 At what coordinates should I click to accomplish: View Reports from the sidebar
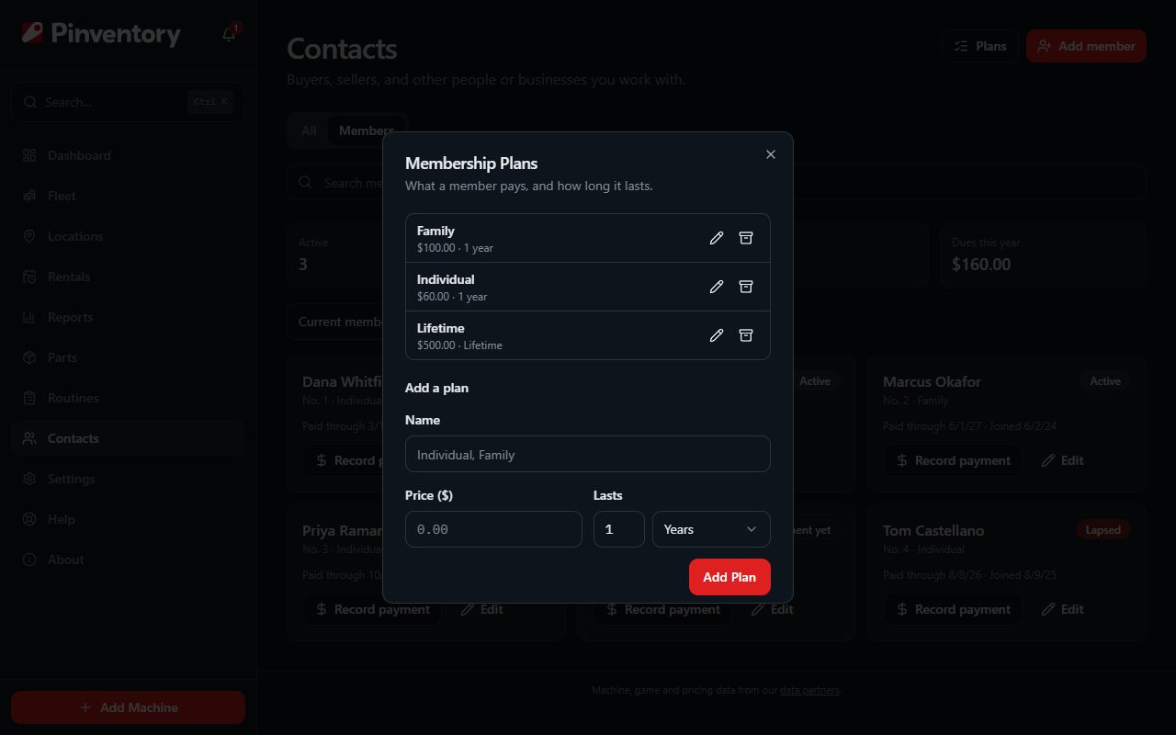(x=128, y=317)
